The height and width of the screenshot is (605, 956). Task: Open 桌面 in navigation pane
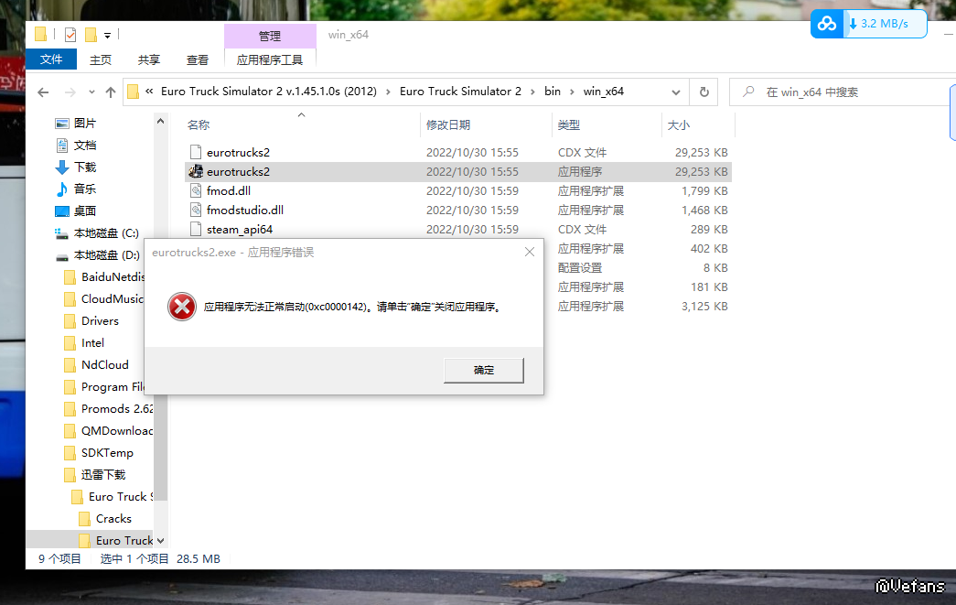pyautogui.click(x=85, y=211)
